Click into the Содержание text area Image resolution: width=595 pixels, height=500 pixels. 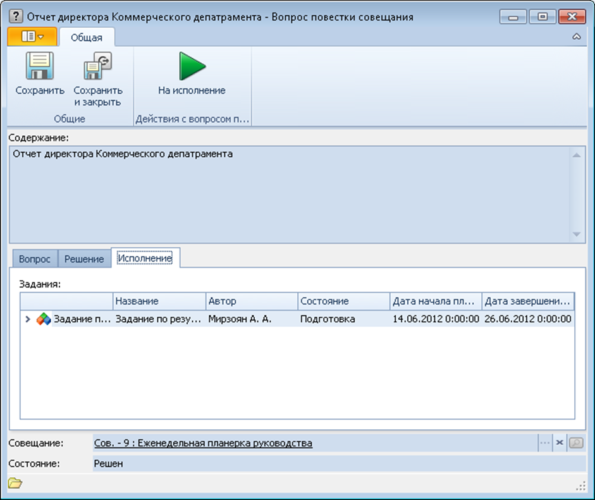[289, 195]
